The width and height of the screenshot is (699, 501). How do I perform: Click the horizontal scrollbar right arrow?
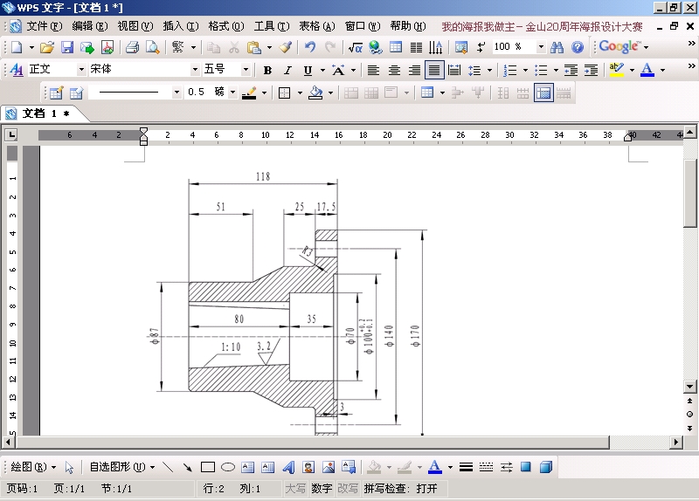(676, 443)
